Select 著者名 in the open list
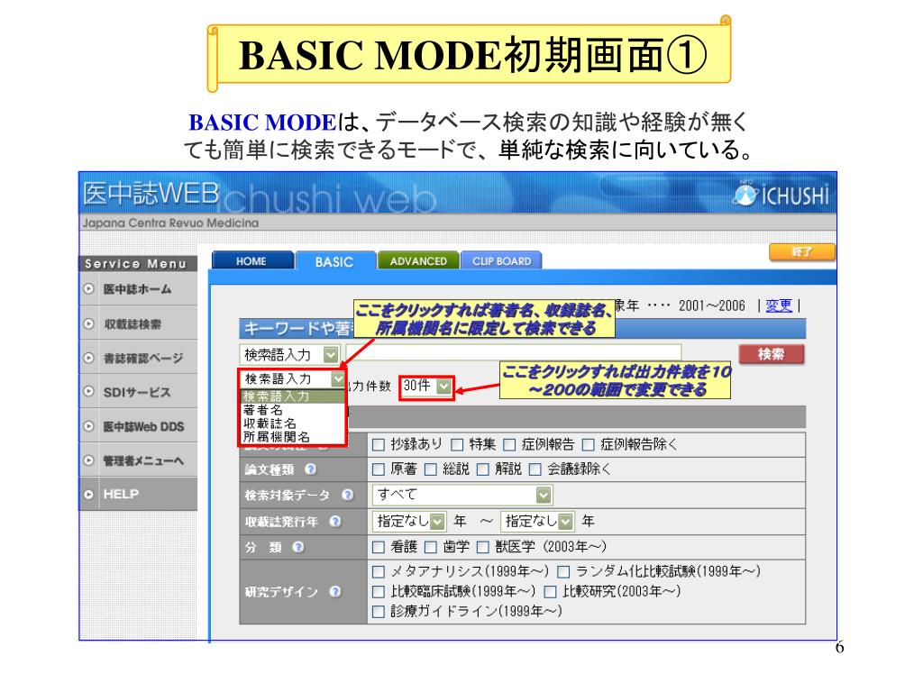 coord(293,410)
